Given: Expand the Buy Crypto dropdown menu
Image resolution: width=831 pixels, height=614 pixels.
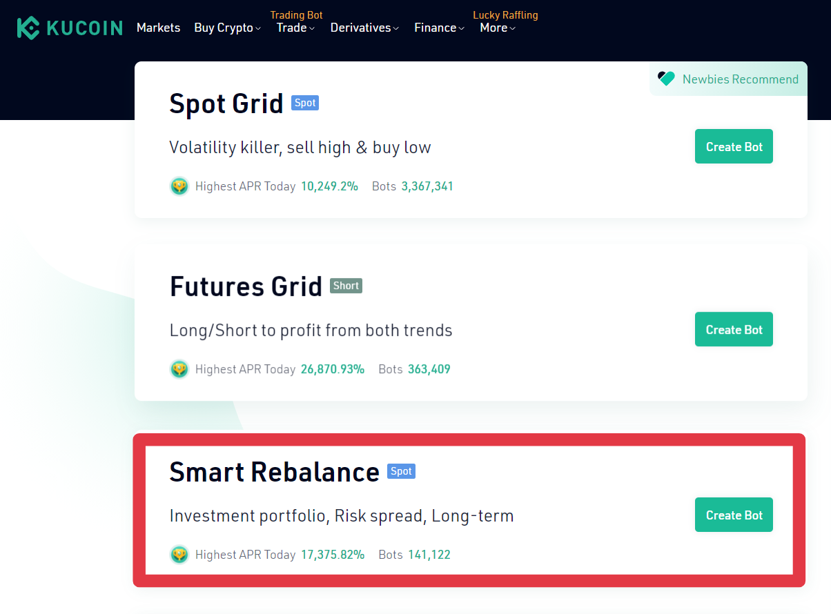Looking at the screenshot, I should (x=228, y=28).
